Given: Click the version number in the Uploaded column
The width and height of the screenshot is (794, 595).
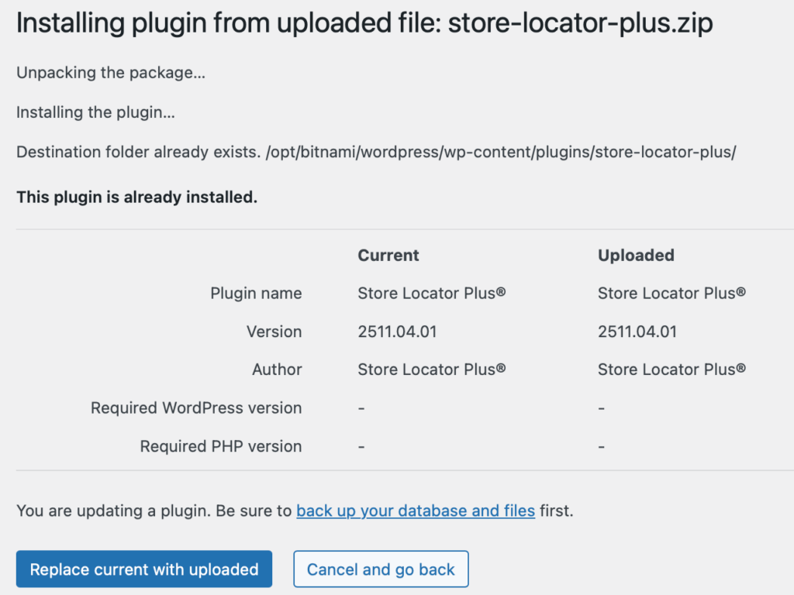Looking at the screenshot, I should 637,332.
